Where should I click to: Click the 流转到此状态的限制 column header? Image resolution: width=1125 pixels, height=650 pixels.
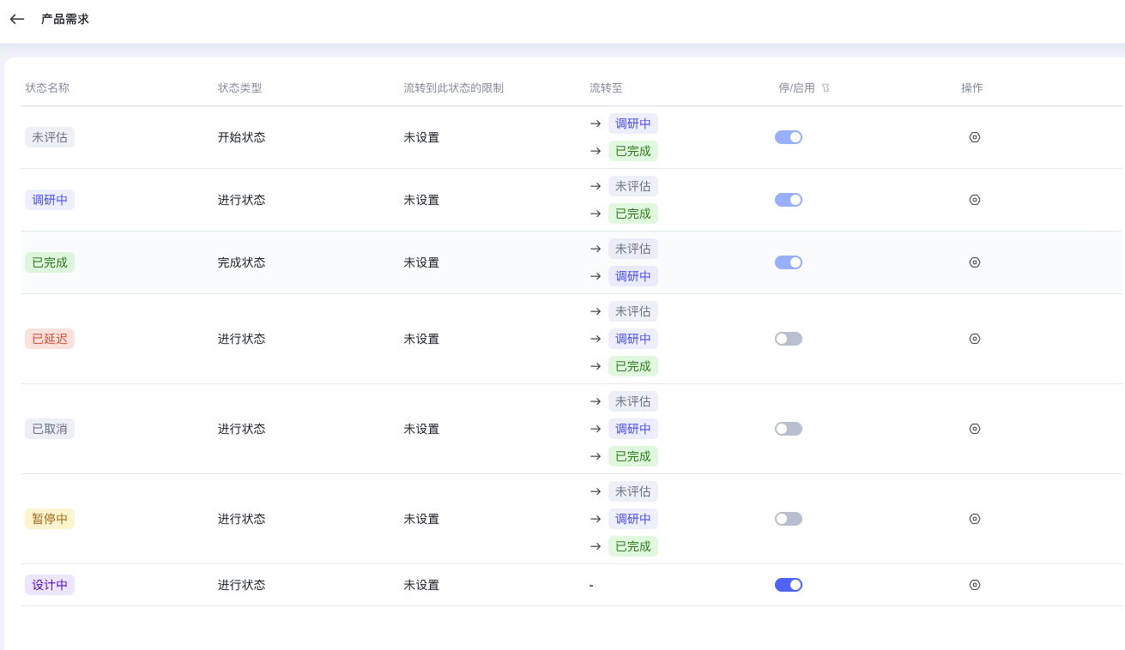[453, 88]
